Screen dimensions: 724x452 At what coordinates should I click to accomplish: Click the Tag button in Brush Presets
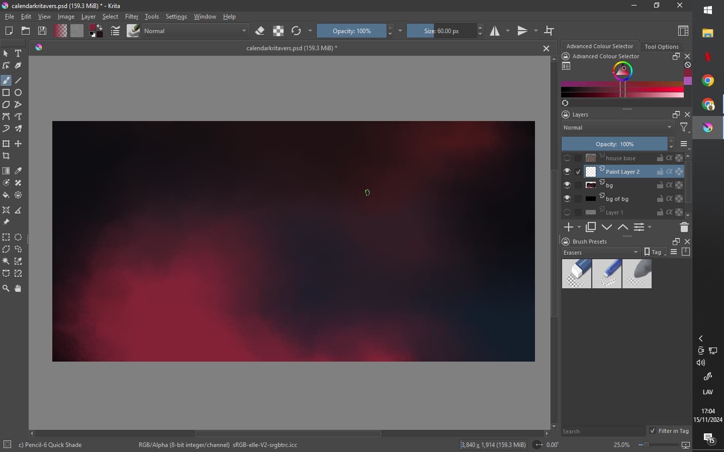655,252
